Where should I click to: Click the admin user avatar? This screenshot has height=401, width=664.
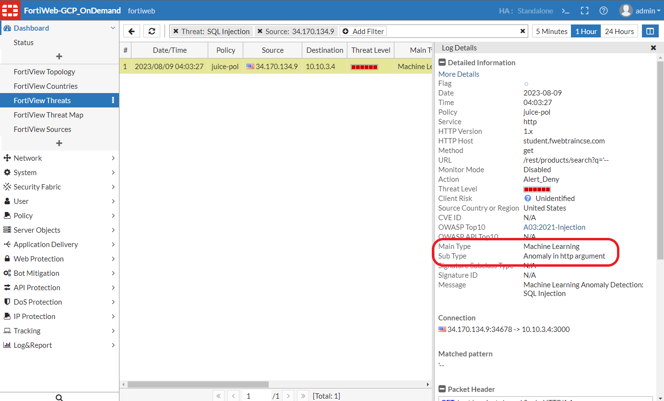(x=626, y=11)
